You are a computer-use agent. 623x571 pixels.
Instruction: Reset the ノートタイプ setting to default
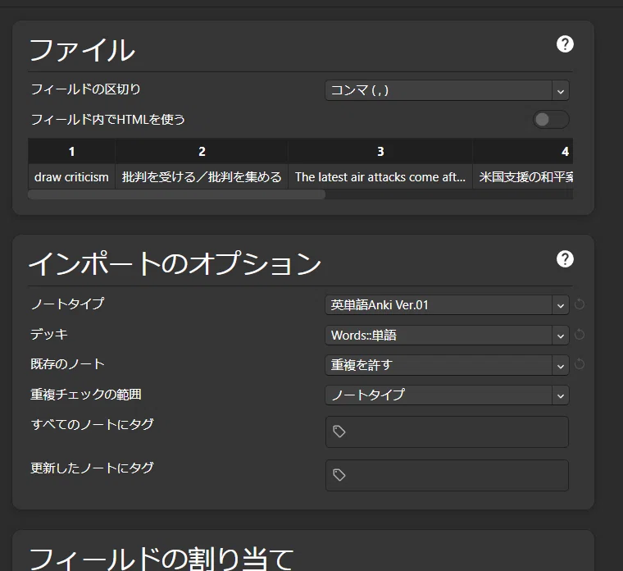[x=580, y=304]
